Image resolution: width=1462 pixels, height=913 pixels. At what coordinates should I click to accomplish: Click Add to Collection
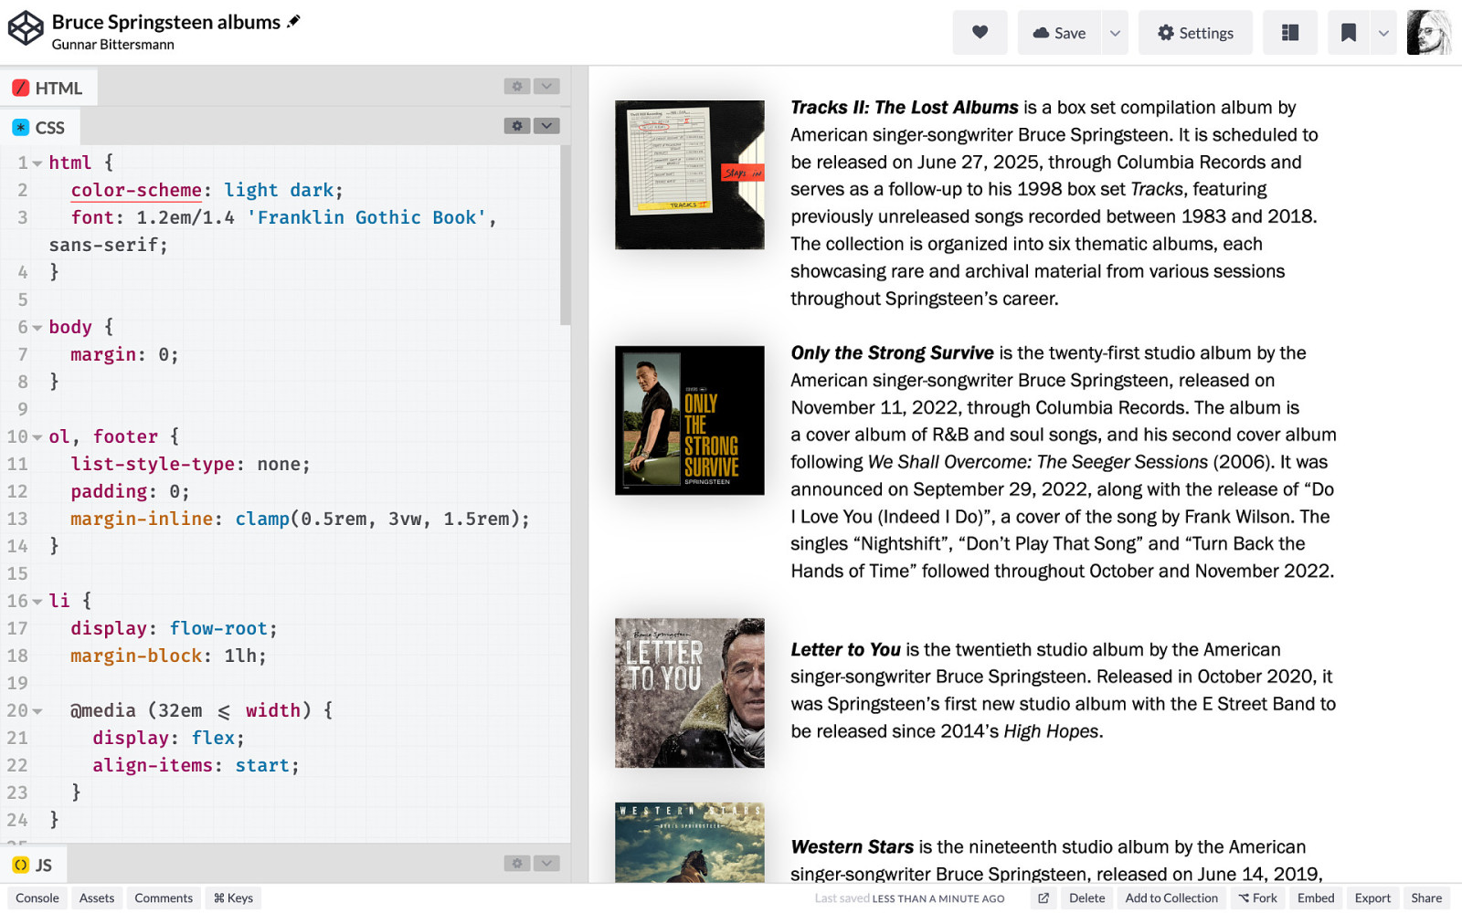point(1171,898)
